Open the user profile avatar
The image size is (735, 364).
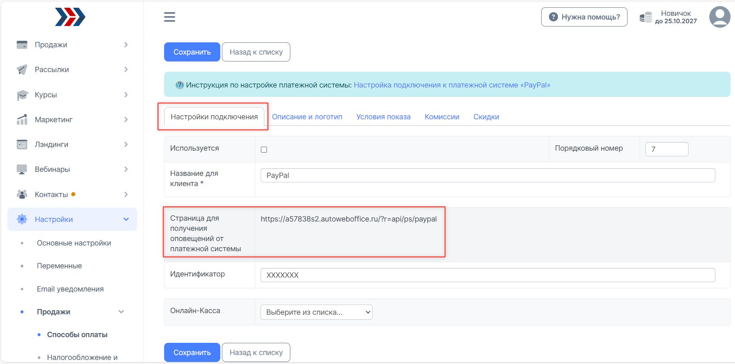pos(720,17)
